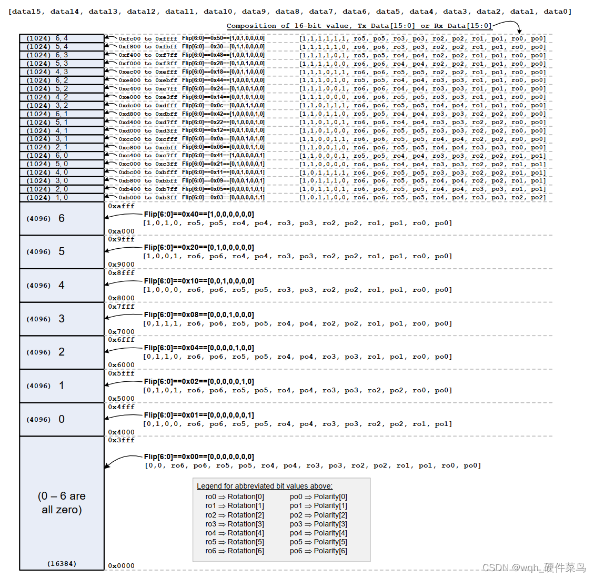This screenshot has width=594, height=578.
Task: Click the arrow for the 0xfc00 range
Action: coord(112,38)
